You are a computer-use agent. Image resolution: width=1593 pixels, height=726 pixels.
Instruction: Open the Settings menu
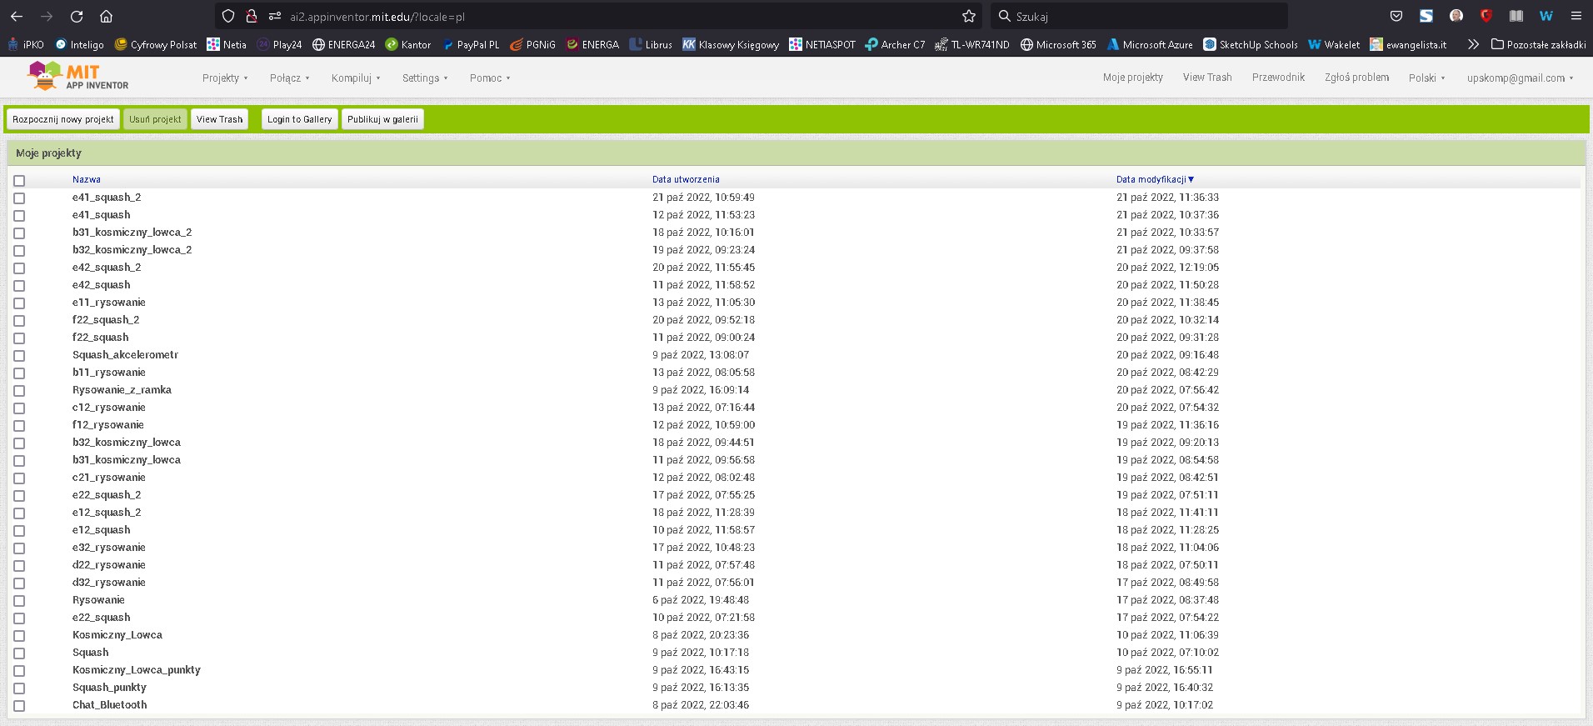[x=425, y=78]
